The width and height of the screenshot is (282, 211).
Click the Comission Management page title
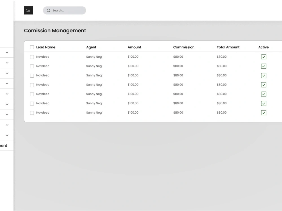coord(55,31)
